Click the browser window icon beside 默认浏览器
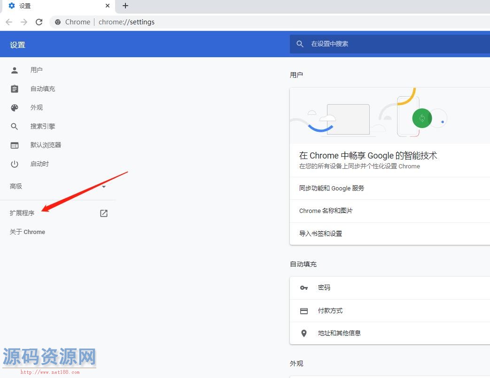490x378 pixels. (x=15, y=145)
